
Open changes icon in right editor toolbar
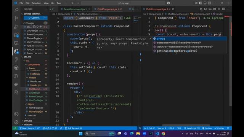click(201, 9)
